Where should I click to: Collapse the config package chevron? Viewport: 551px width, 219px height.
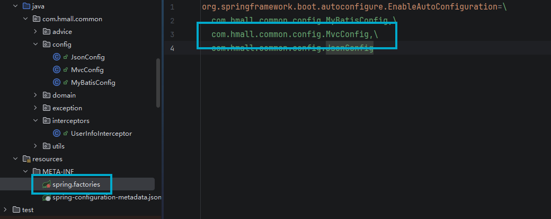click(x=35, y=45)
